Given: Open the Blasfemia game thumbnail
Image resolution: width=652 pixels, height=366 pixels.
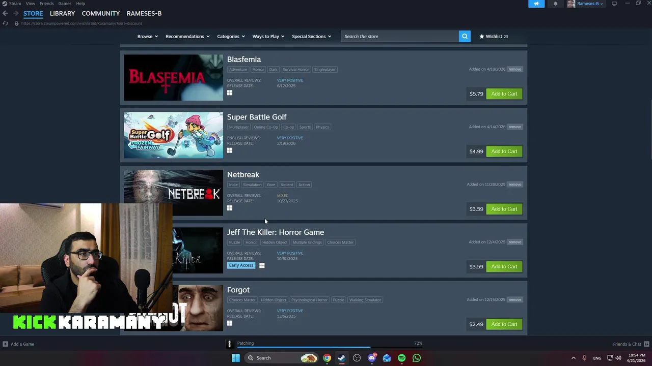Looking at the screenshot, I should click(173, 77).
